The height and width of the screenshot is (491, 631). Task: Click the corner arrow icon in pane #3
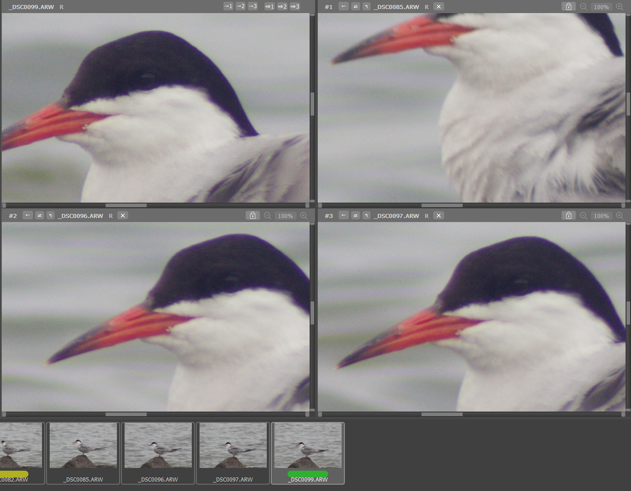[x=367, y=215]
